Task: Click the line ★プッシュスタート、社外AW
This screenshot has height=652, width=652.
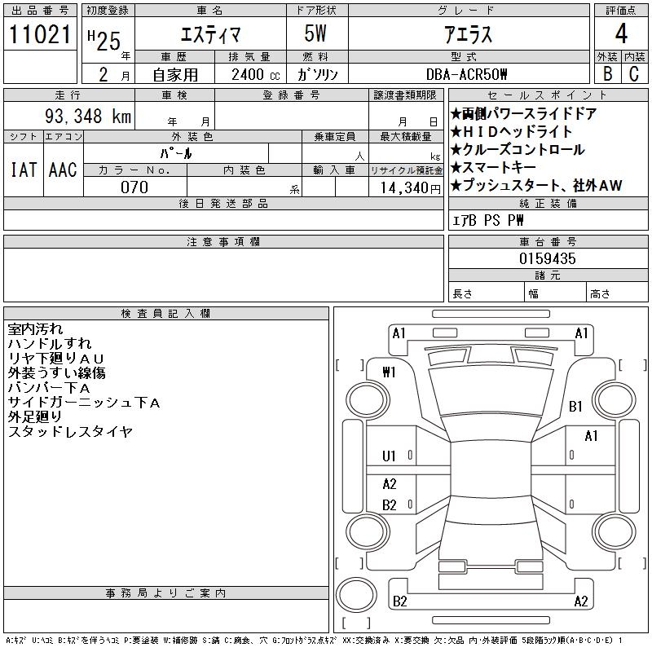Action: [536, 185]
